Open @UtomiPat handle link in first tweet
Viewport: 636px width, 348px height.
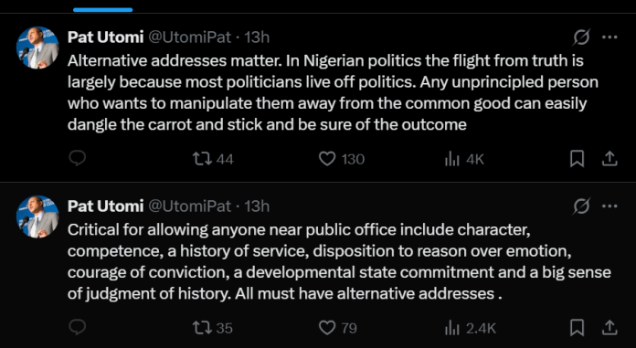pos(189,37)
